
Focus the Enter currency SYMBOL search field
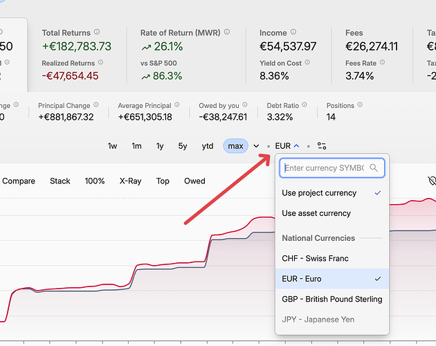[x=332, y=167]
